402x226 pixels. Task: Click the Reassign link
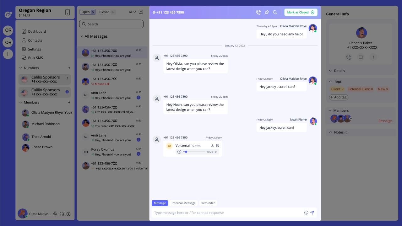pos(385,121)
